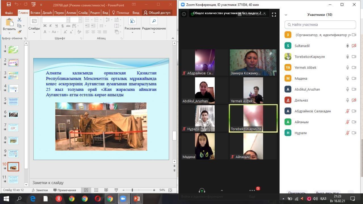Type in the Найти участника search field
This screenshot has width=363, height=204.
pyautogui.click(x=320, y=25)
